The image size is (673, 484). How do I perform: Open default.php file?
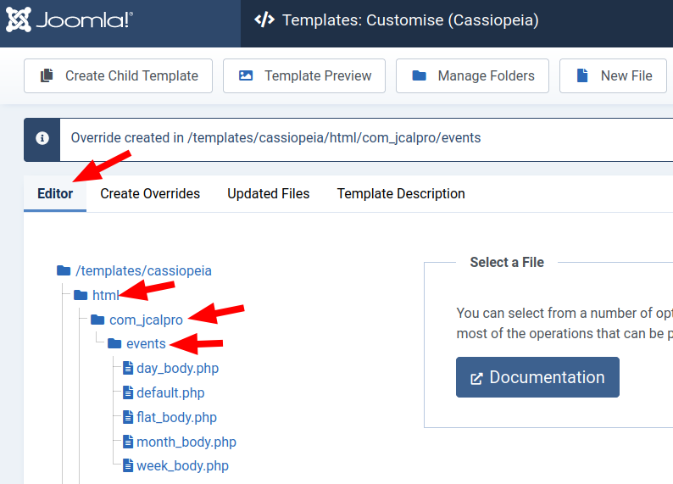pyautogui.click(x=170, y=393)
